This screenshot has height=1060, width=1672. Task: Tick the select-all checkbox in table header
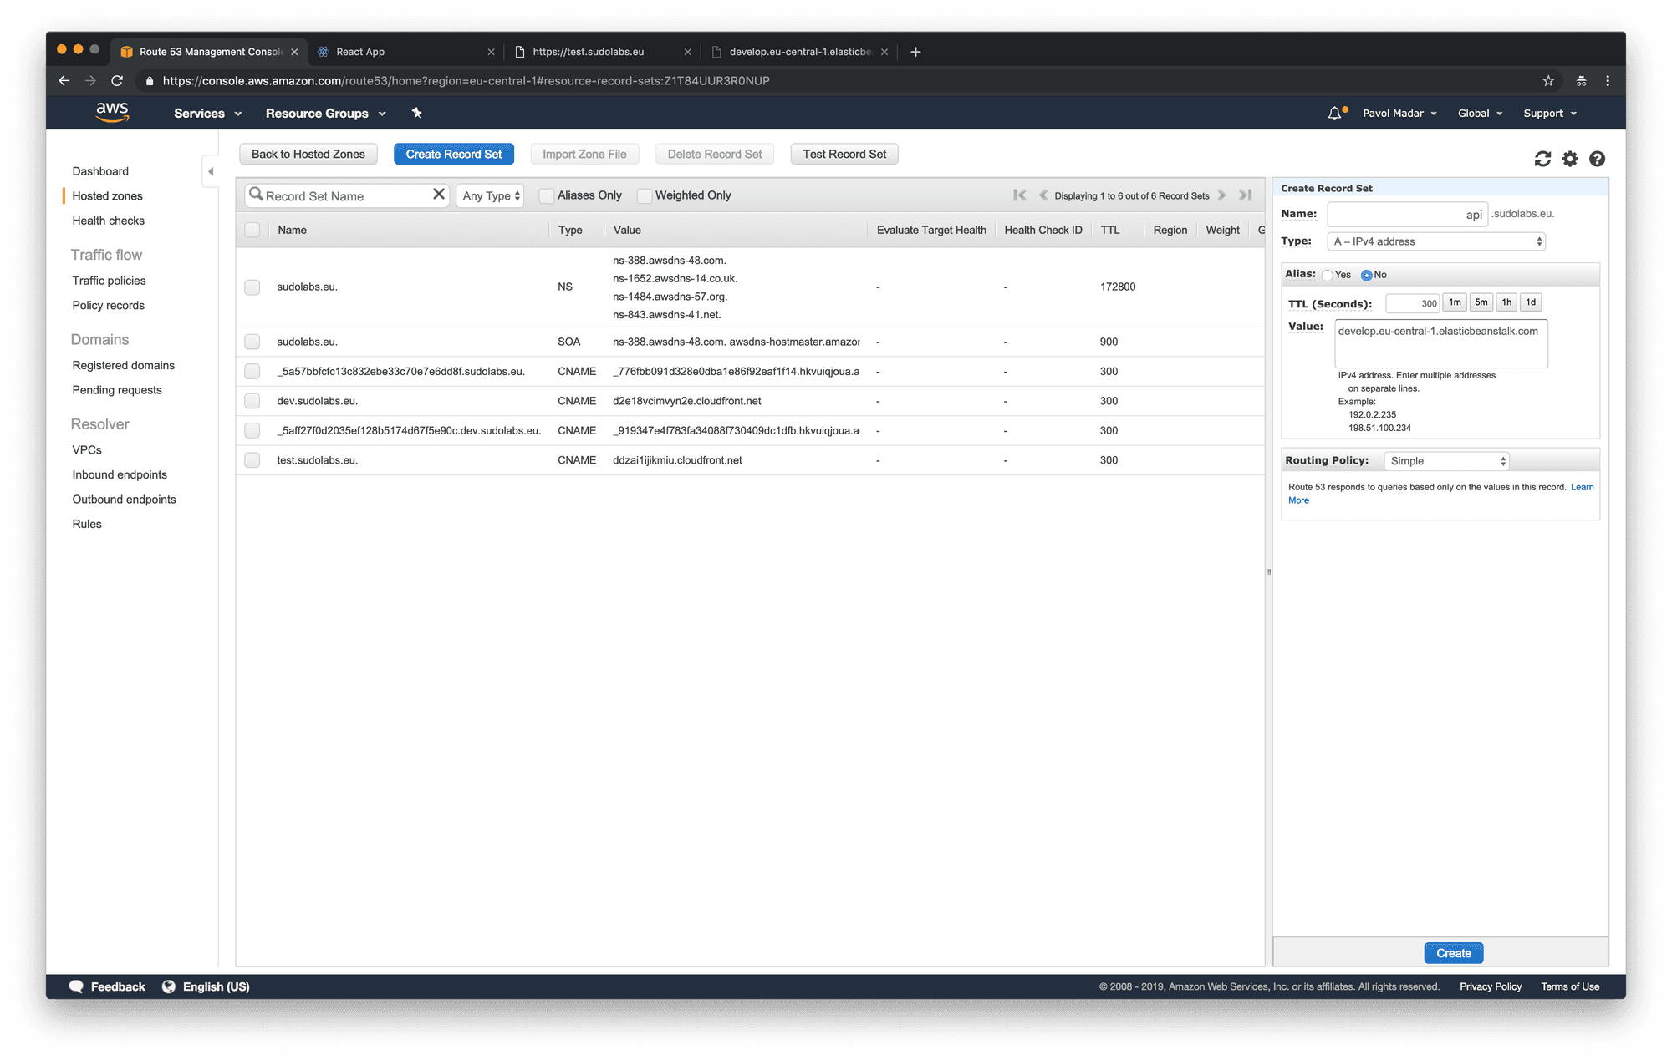252,230
